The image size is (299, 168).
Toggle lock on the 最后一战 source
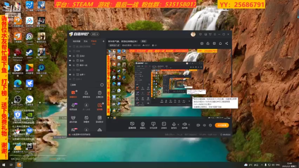[74, 65]
